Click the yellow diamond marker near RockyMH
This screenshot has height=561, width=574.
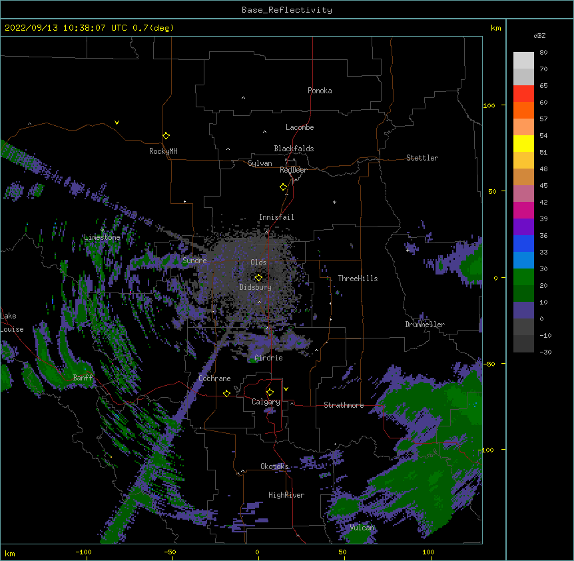166,136
